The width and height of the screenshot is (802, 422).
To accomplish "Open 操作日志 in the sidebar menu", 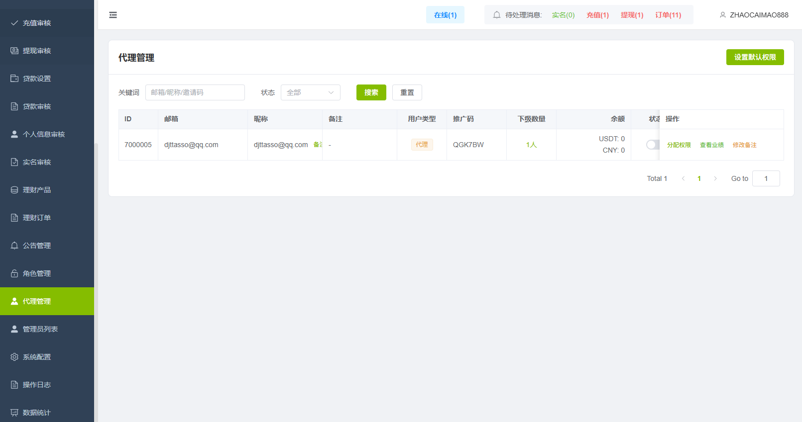I will point(37,385).
